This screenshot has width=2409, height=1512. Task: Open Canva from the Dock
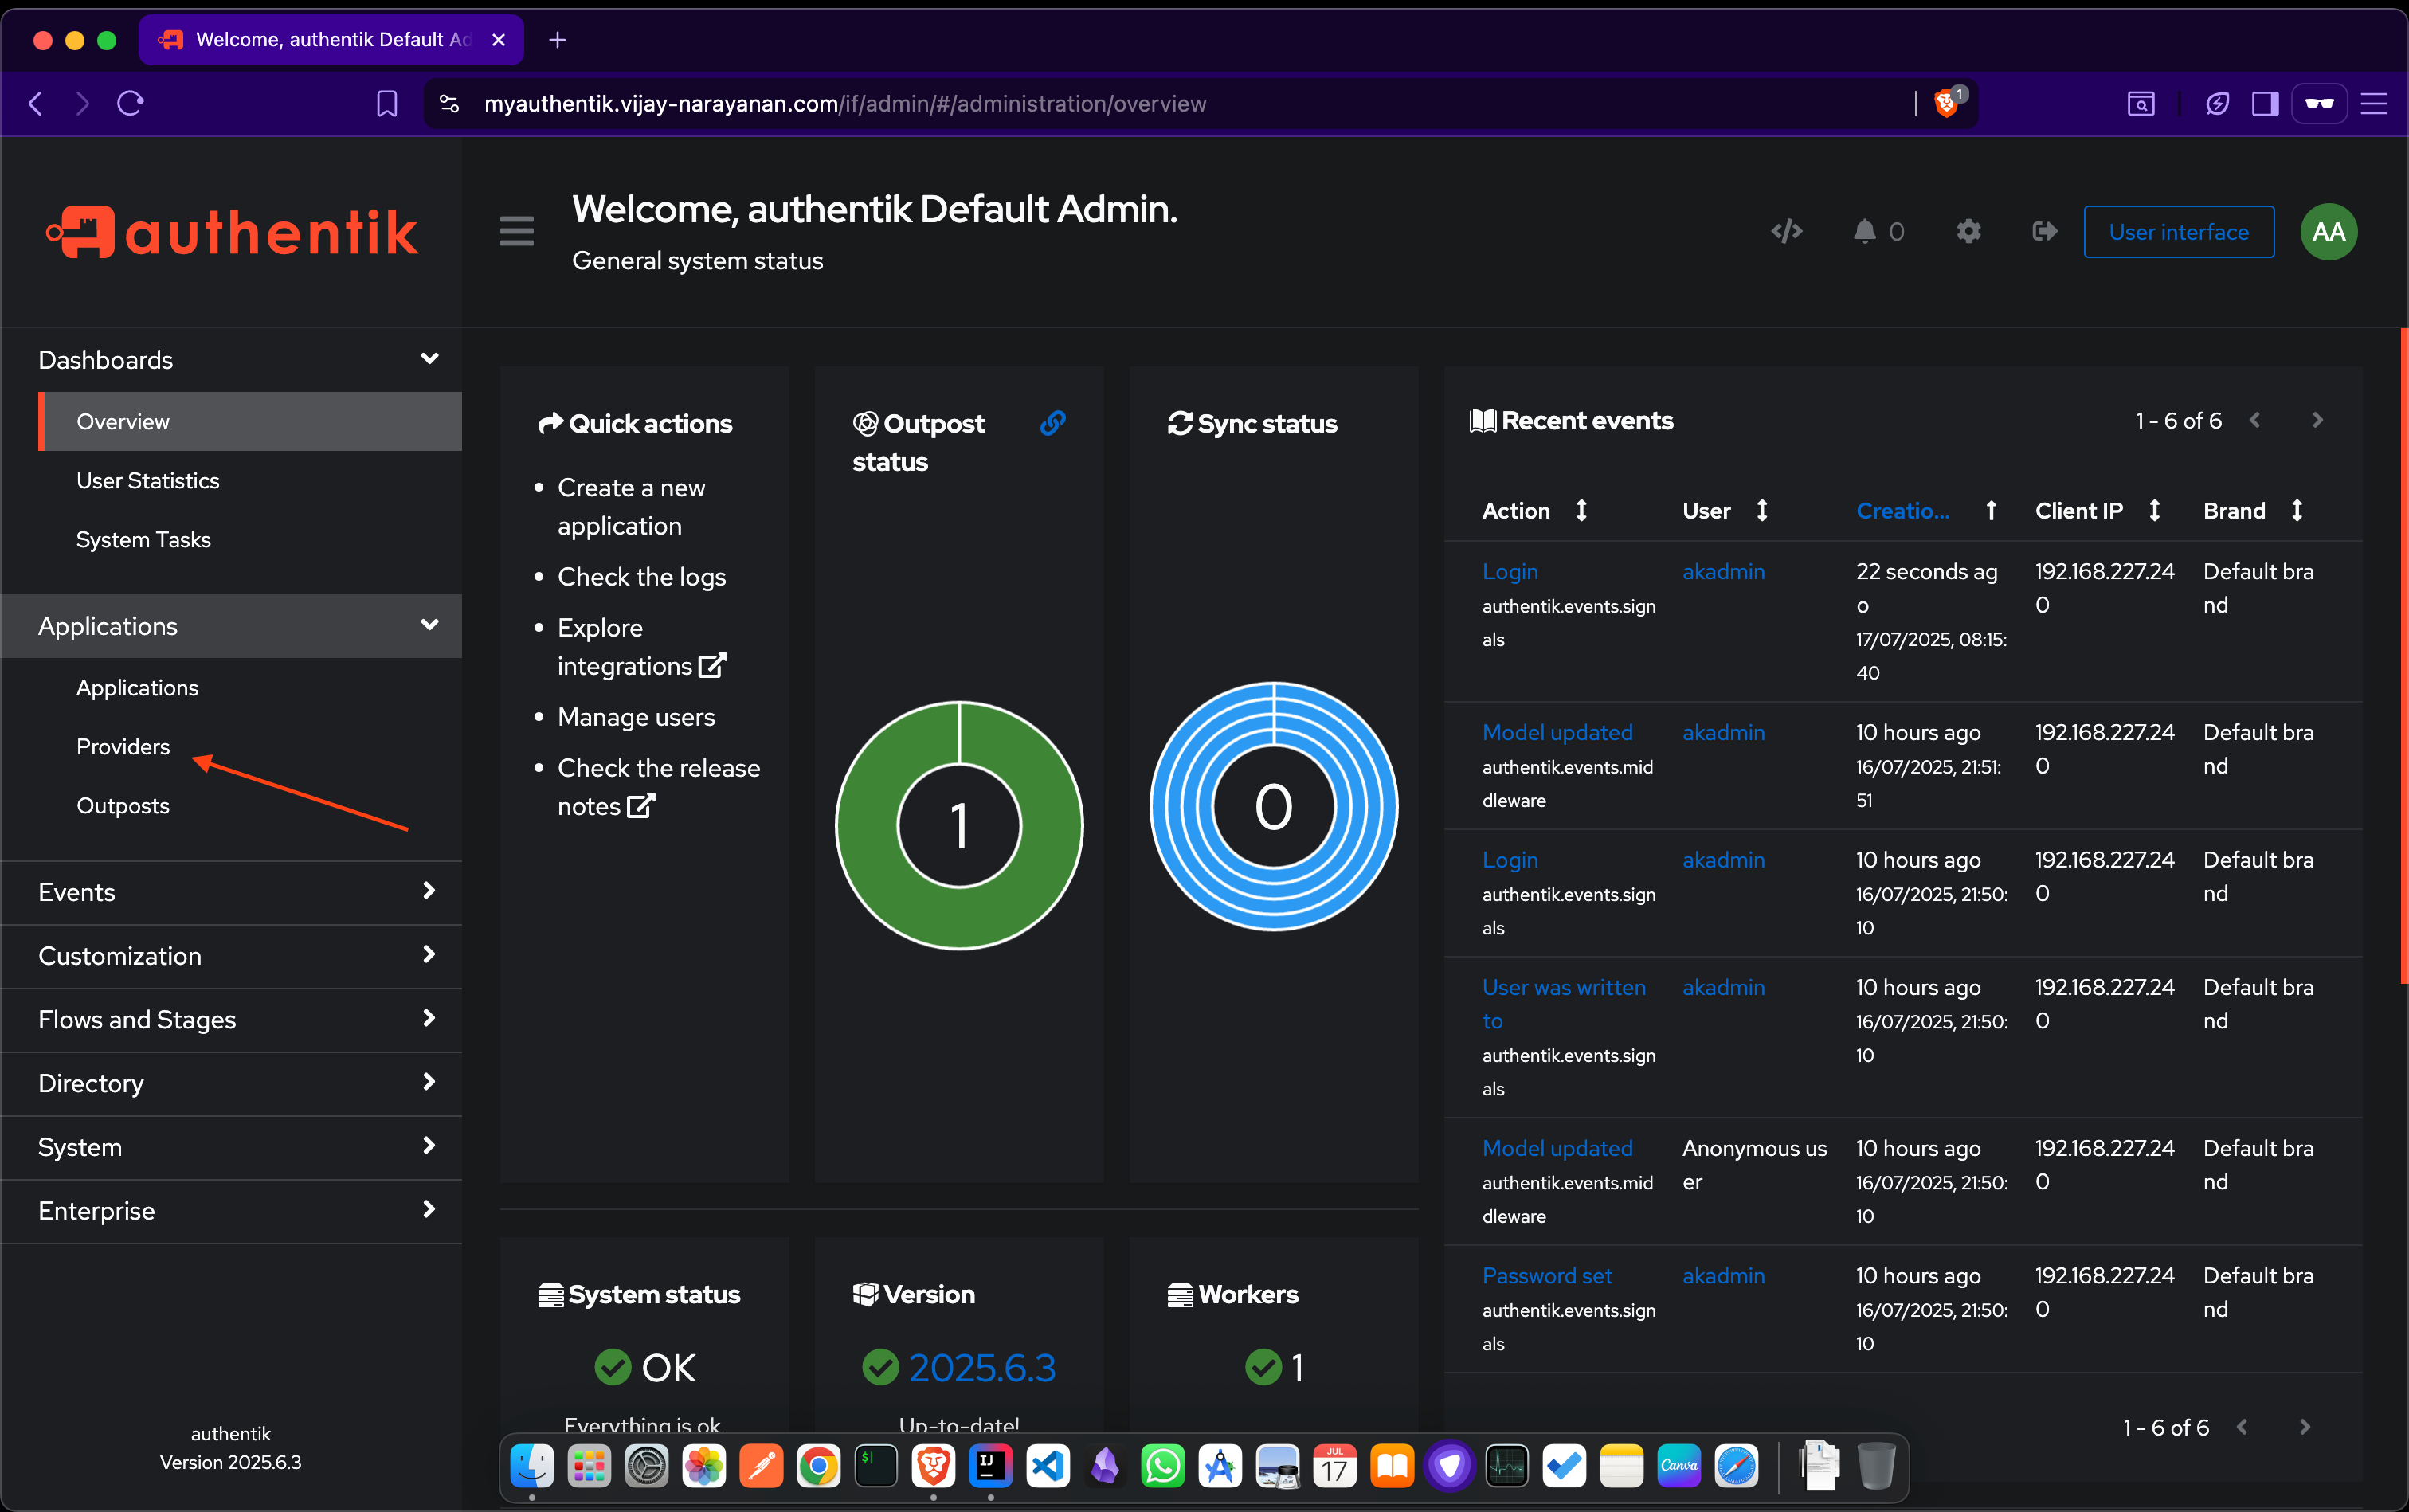click(x=1678, y=1466)
